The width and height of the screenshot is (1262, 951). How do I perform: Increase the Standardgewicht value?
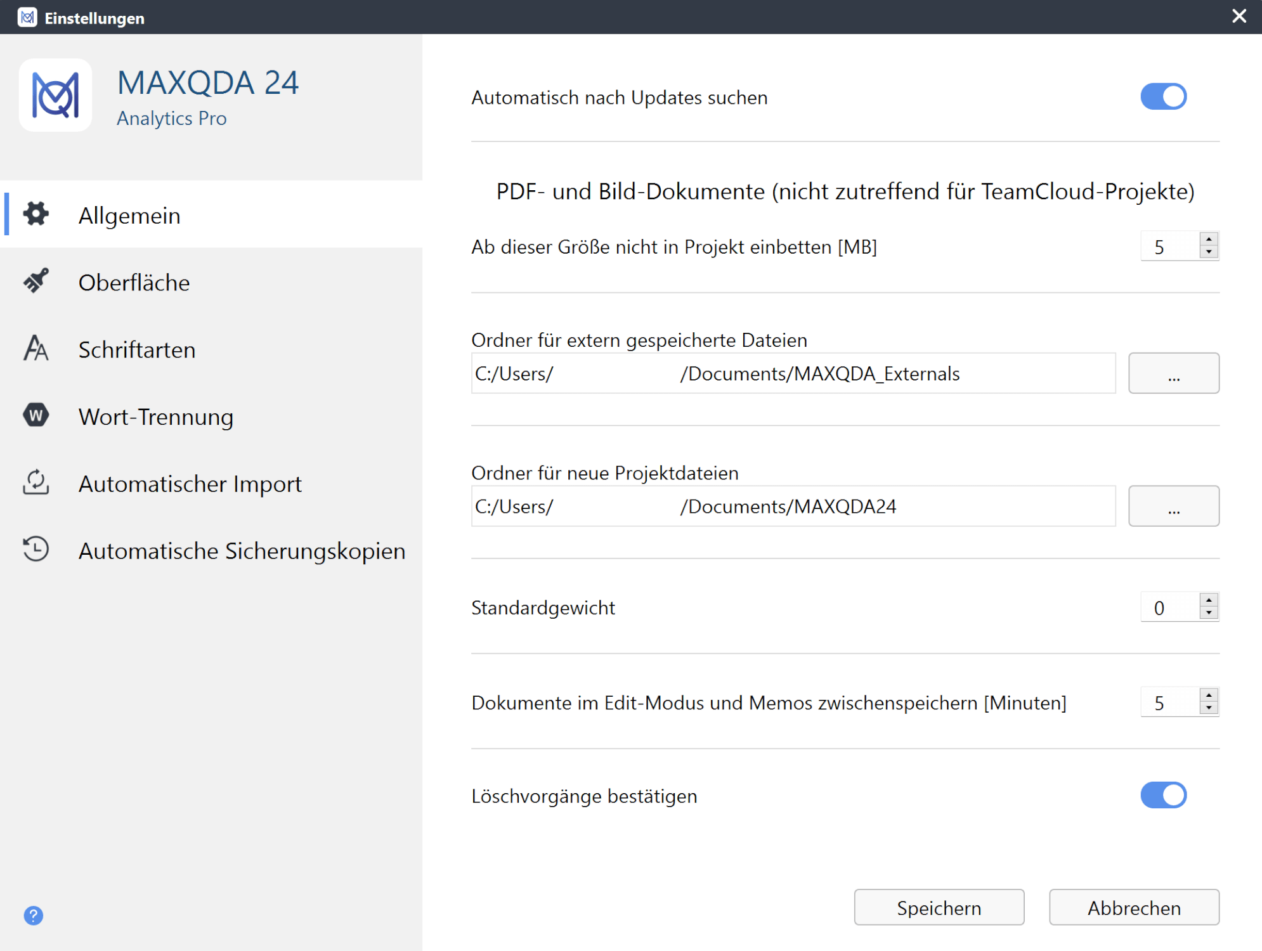1209,600
